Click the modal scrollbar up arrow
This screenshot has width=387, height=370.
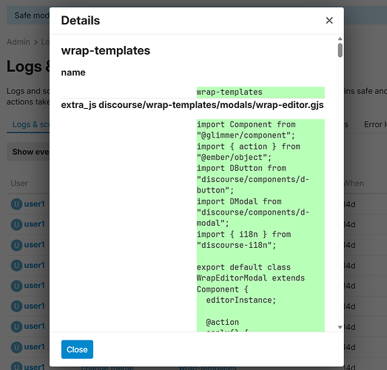coord(340,38)
